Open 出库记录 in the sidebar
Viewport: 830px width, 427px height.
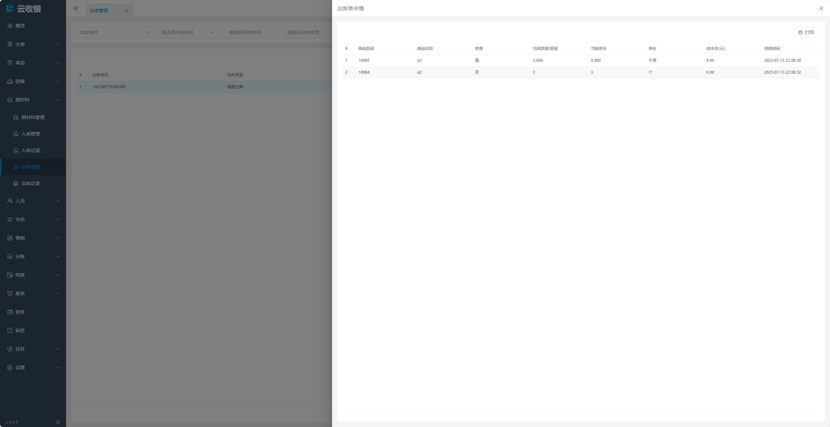(30, 183)
